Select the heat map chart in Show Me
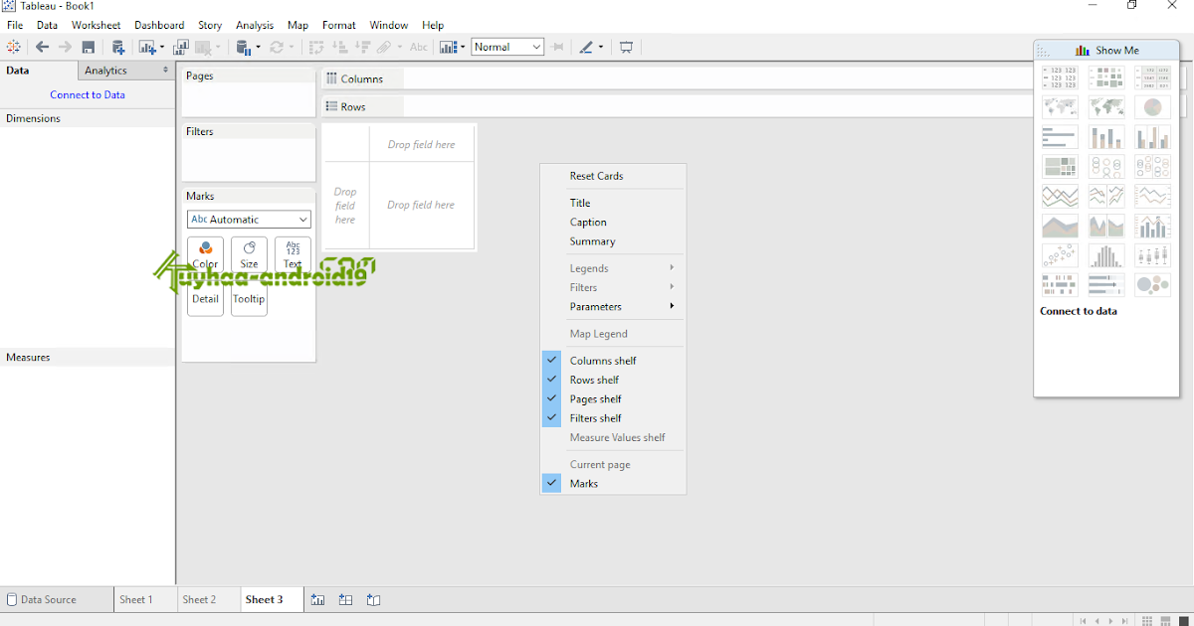 tap(1106, 78)
